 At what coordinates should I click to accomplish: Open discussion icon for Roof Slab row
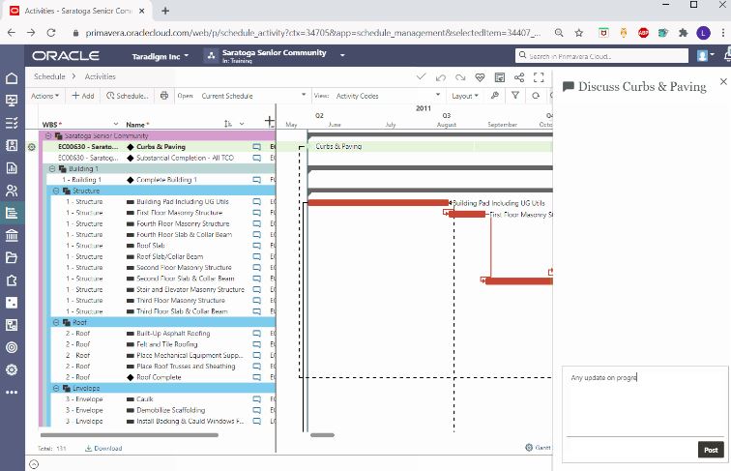257,246
